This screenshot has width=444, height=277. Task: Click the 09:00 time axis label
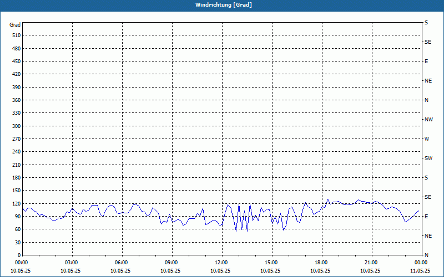(x=172, y=263)
